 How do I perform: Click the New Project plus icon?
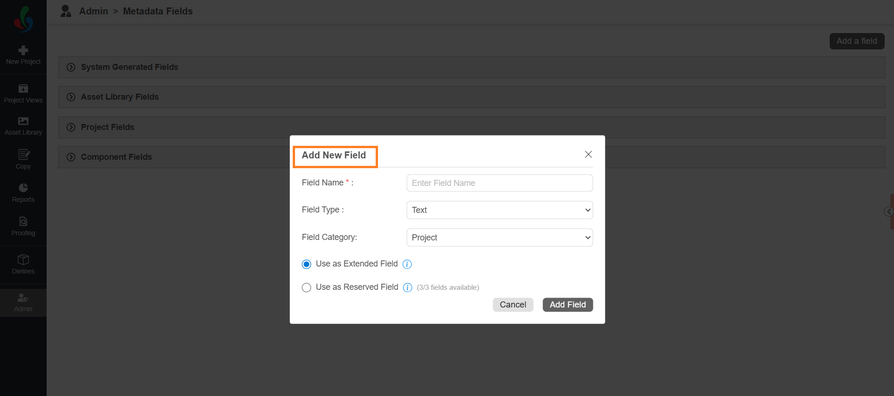tap(23, 50)
